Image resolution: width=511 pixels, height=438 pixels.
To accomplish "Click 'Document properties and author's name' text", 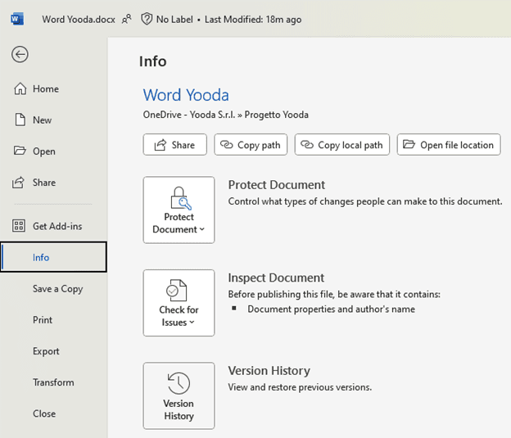I will pos(331,309).
